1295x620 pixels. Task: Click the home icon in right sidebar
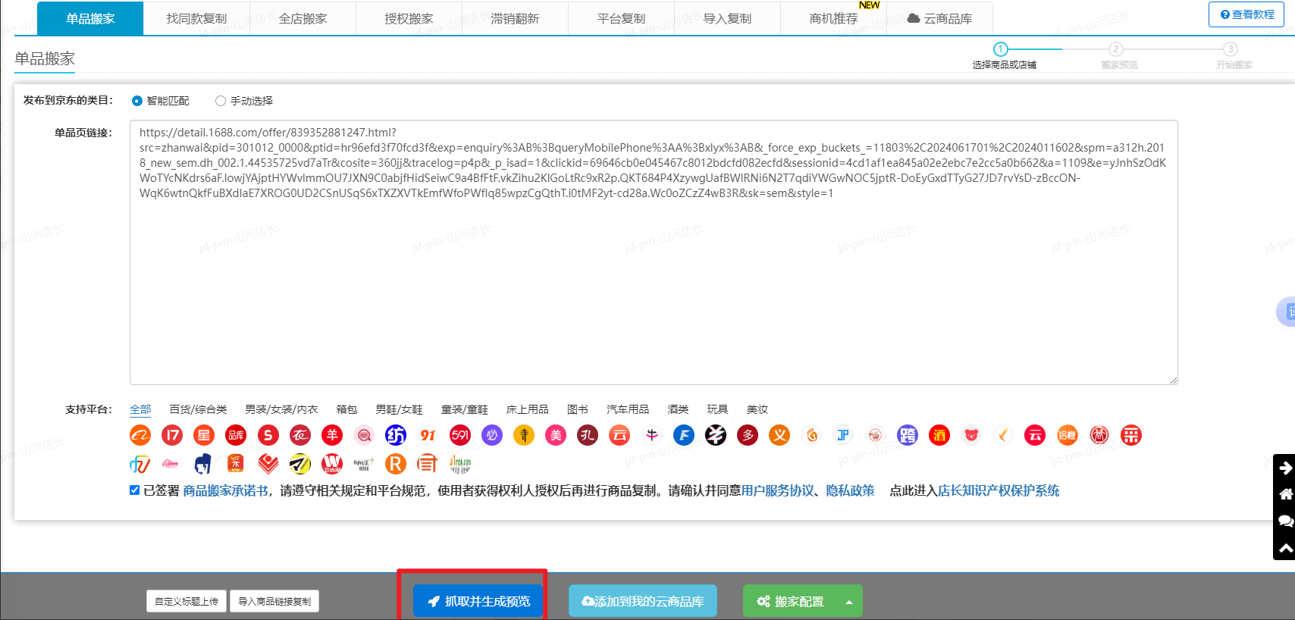(1285, 494)
